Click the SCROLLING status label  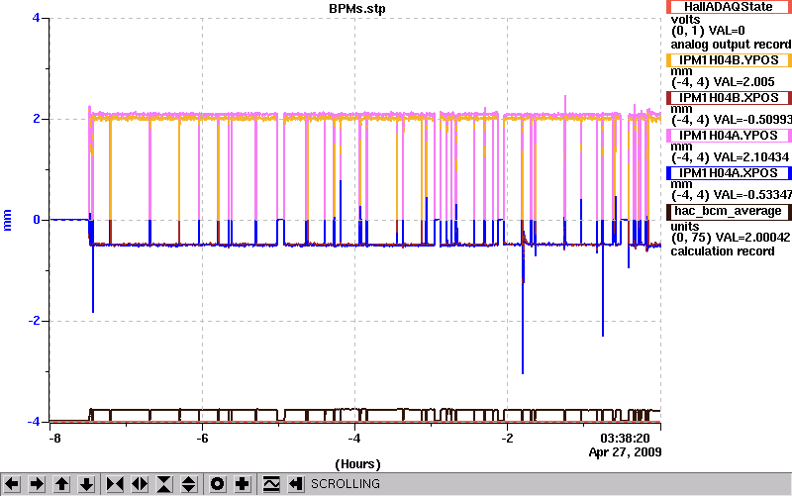pyautogui.click(x=345, y=484)
